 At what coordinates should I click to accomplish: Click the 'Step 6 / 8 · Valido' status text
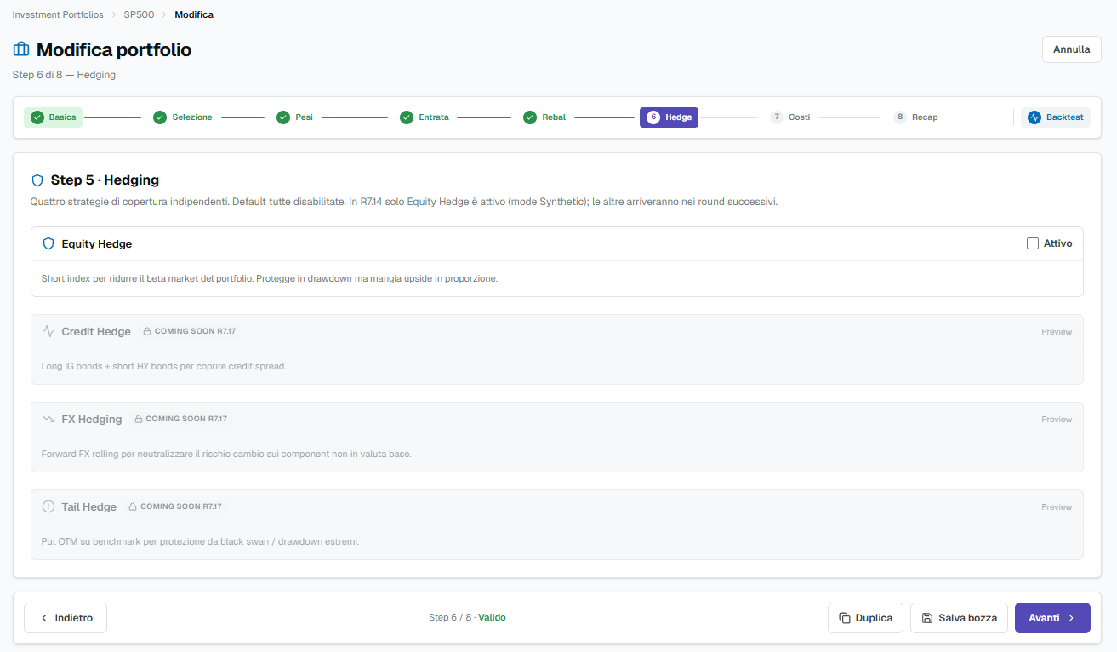(x=467, y=618)
